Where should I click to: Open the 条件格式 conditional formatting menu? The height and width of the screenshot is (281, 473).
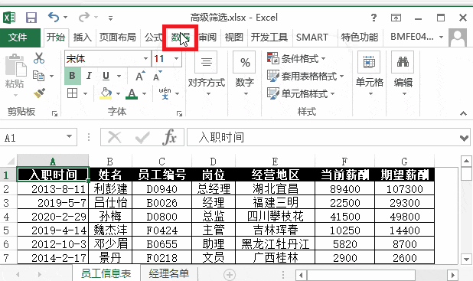pos(296,58)
